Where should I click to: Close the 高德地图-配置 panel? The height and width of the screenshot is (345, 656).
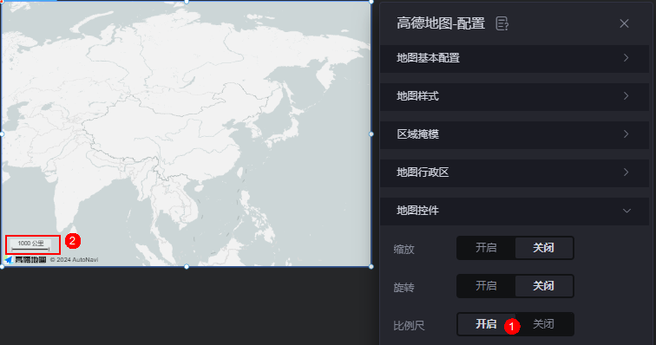pos(624,23)
